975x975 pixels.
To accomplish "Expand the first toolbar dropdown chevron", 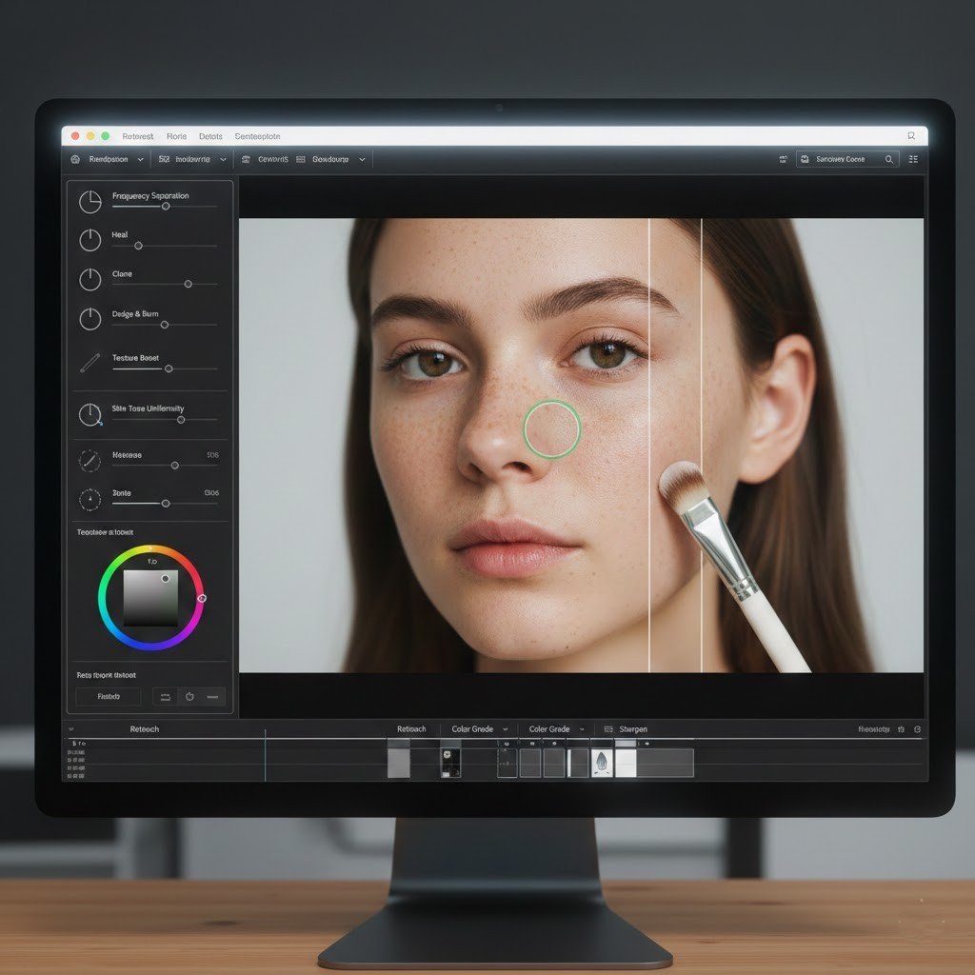I will pyautogui.click(x=141, y=160).
